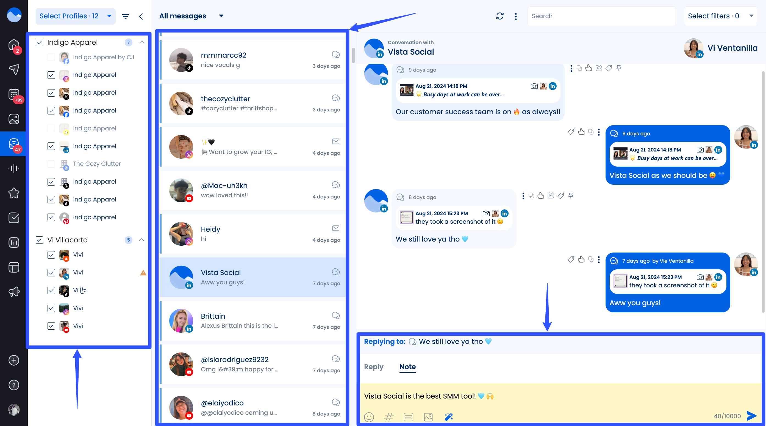766x426 pixels.
Task: Open the Select Profiles dropdown
Action: click(75, 16)
